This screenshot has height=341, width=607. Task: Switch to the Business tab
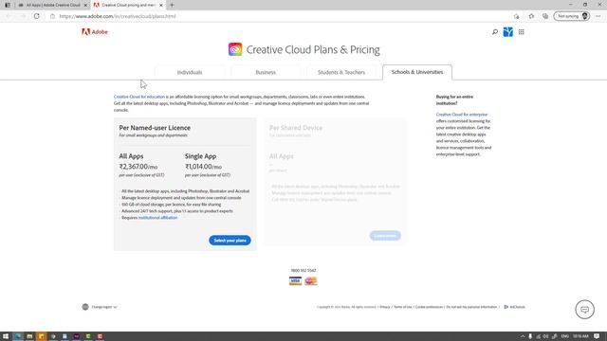click(266, 72)
